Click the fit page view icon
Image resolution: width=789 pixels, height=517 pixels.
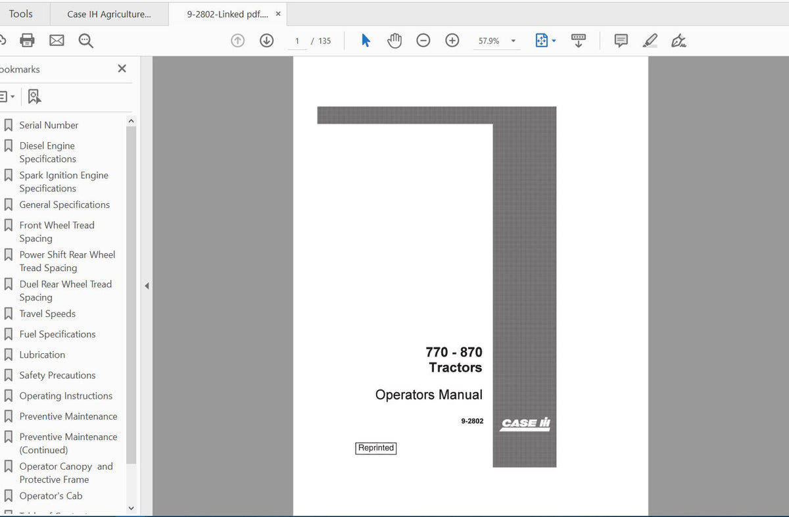(x=542, y=41)
